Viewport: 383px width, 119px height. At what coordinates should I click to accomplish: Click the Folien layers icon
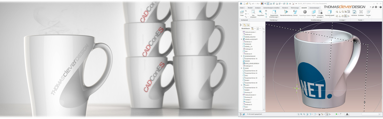point(242,12)
